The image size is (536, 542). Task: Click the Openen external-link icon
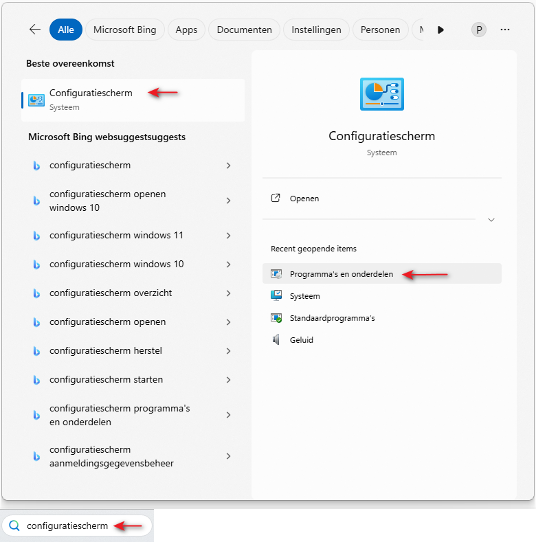[x=276, y=198]
